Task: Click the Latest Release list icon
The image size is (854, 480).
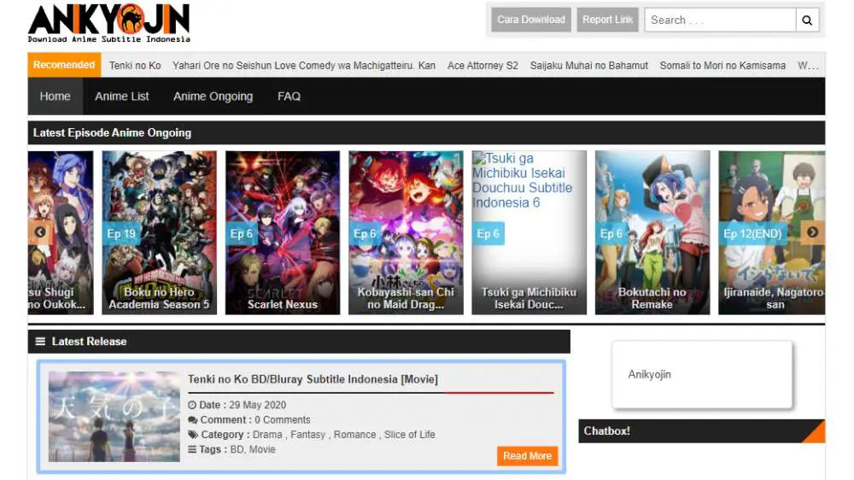Action: (40, 342)
